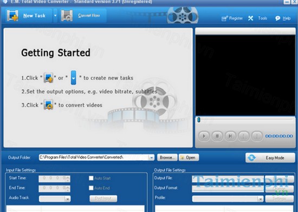Click the End Time field
This screenshot has width=298, height=212.
[x=54, y=189]
